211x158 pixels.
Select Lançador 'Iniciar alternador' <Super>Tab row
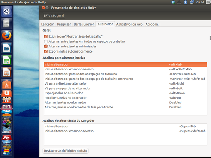tap(125, 126)
